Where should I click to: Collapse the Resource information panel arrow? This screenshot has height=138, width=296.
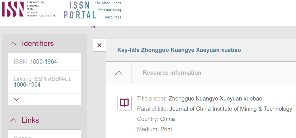[119, 73]
